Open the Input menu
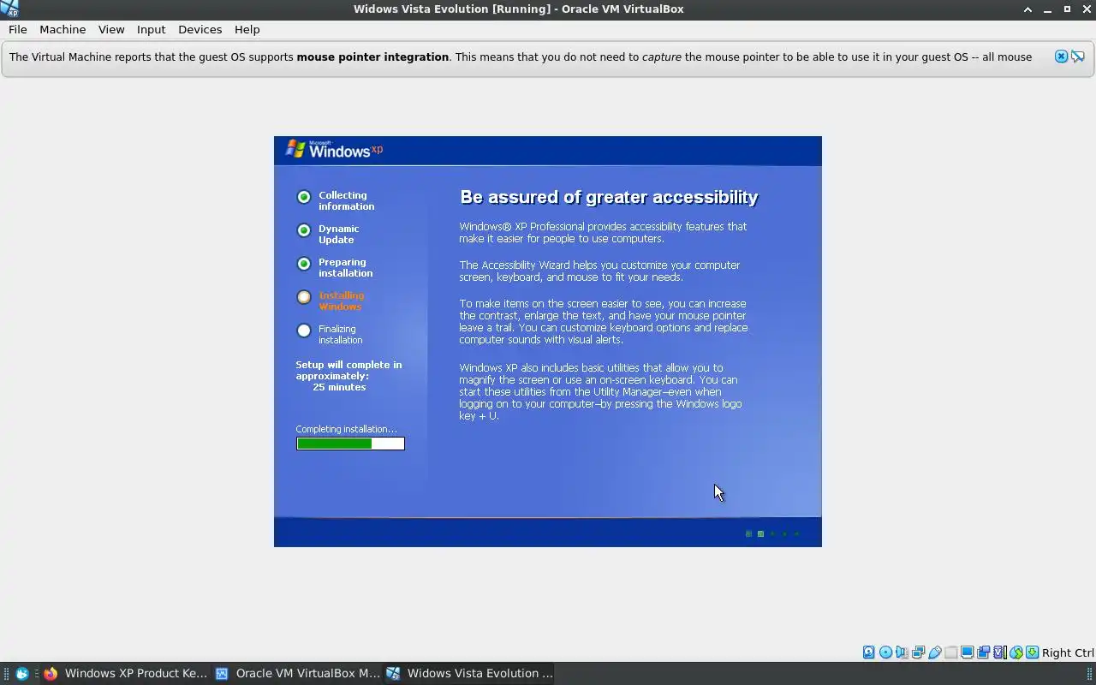This screenshot has height=685, width=1096. pos(151,29)
